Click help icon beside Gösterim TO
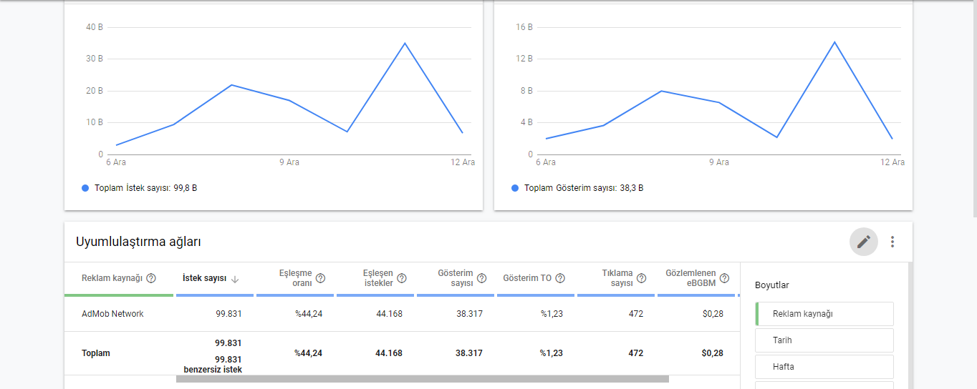This screenshot has height=389, width=977. [560, 278]
